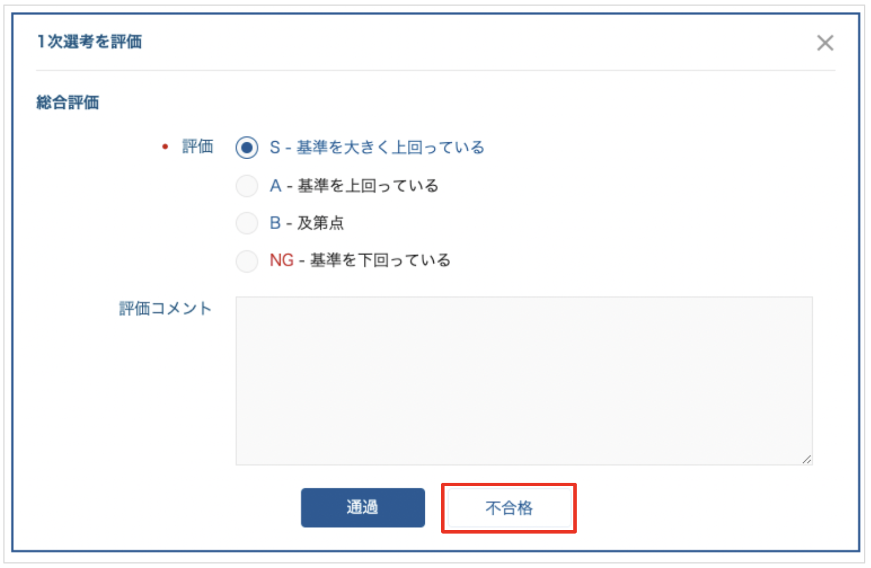Click the 基準を上回っている label text
Viewport: 871px width, 568px height.
368,186
